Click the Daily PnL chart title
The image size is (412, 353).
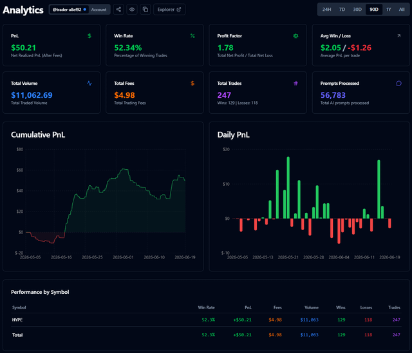coord(233,134)
